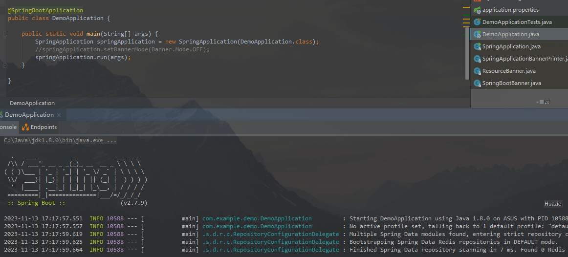Click RepositoryConfigurationDelegate on the 'Bootstrapping' log line
Viewport: 568px width, 257px height.
click(271, 242)
